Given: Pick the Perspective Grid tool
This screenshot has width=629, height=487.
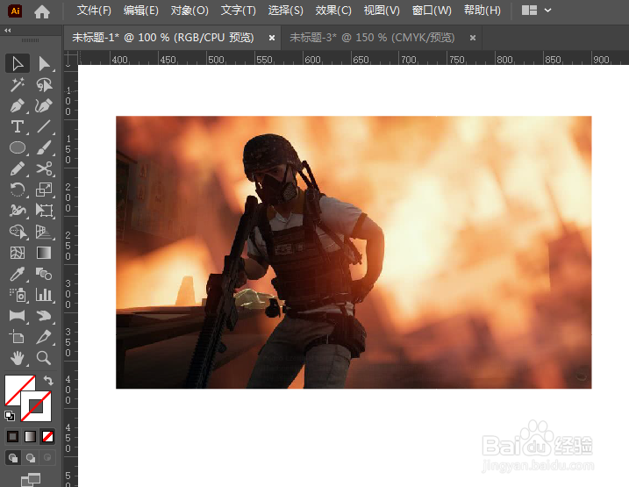Looking at the screenshot, I should point(44,232).
